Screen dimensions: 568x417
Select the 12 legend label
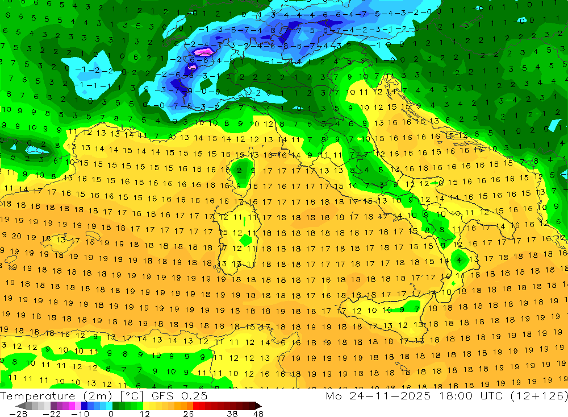pos(144,414)
